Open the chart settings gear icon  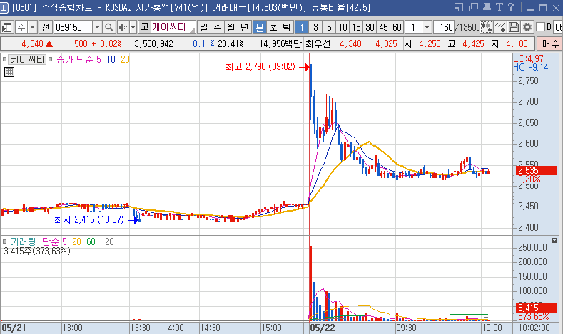pos(527,27)
